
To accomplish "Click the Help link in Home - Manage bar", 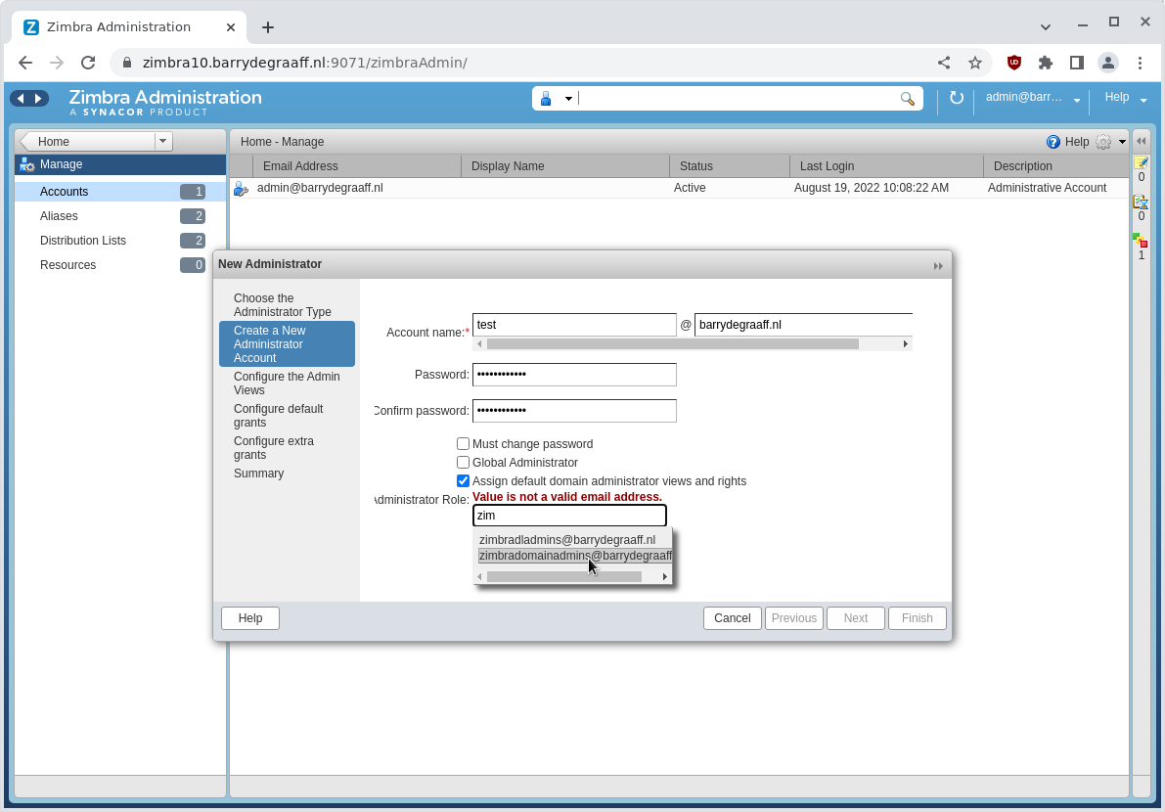I will [x=1077, y=142].
